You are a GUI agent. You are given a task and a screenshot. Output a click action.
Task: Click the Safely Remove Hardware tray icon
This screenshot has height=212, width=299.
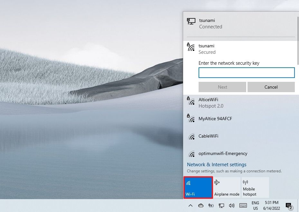[x=211, y=206]
